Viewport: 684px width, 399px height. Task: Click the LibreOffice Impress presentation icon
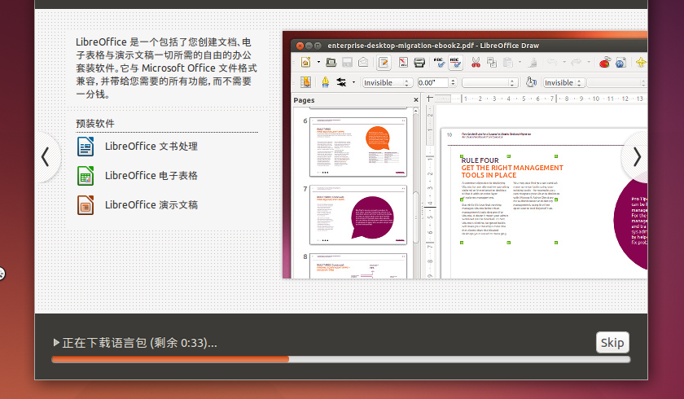[85, 205]
